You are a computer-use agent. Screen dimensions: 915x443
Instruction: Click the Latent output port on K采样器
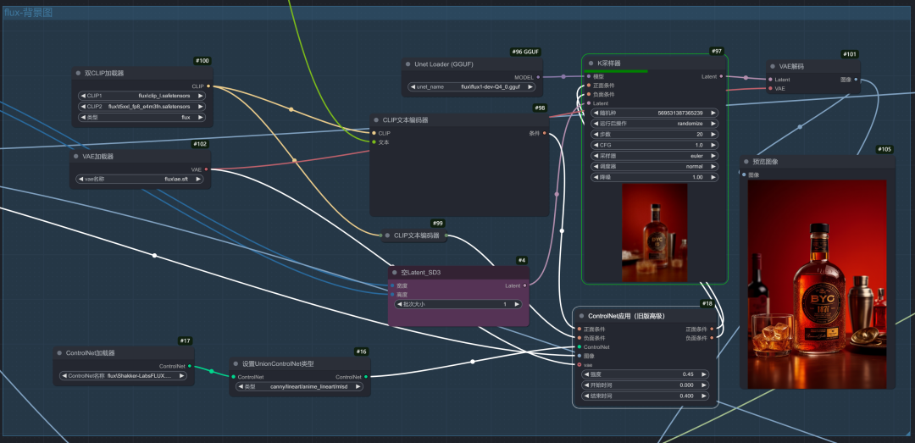[722, 76]
